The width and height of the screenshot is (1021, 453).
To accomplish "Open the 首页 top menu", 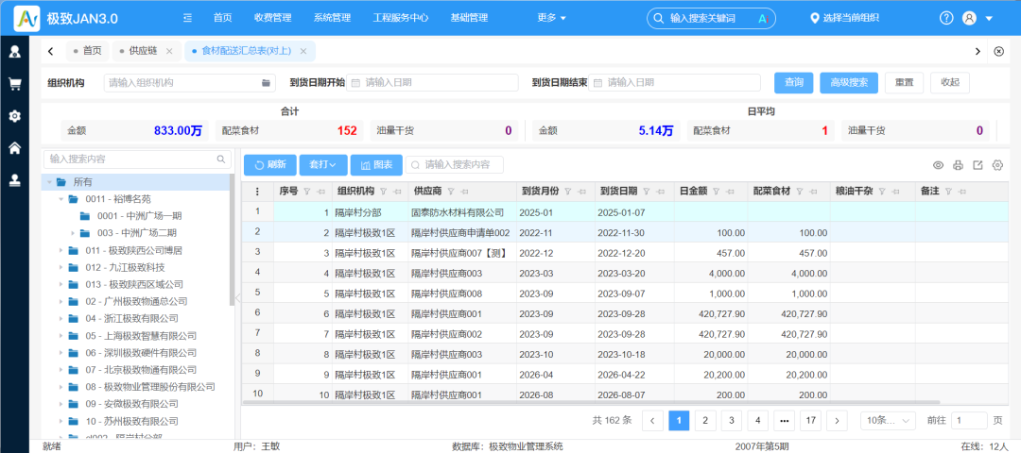I will coord(223,18).
